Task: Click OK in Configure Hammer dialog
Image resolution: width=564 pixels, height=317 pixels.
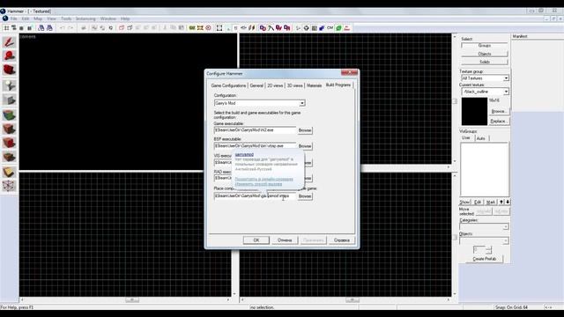Action: 256,240
